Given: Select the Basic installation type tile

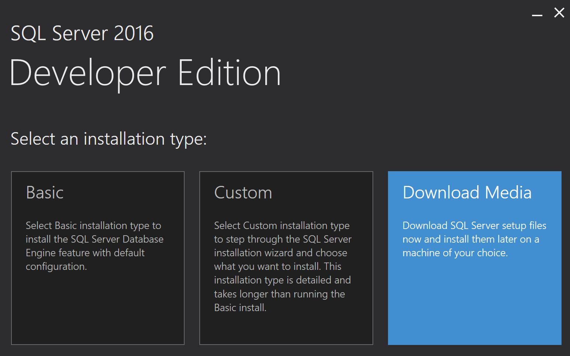Looking at the screenshot, I should [x=98, y=258].
